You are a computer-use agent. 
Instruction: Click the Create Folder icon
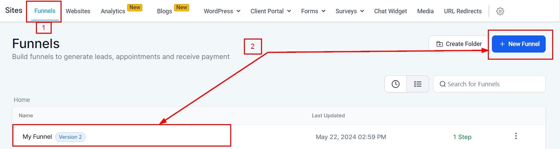pyautogui.click(x=440, y=44)
